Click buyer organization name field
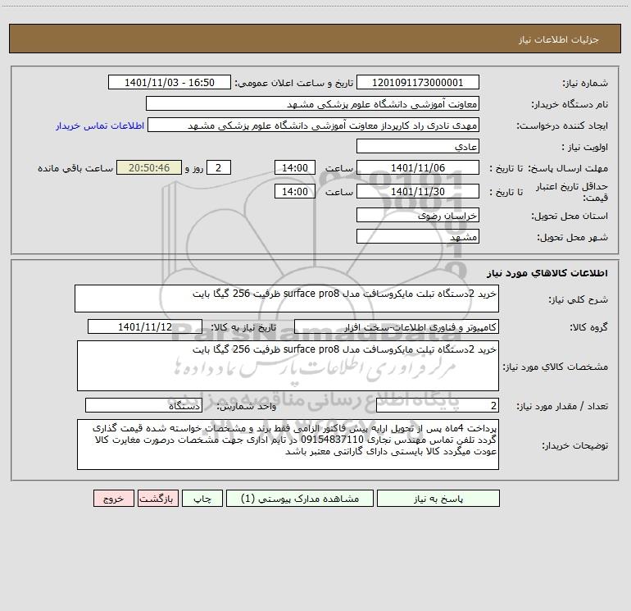The image size is (631, 611). [x=312, y=103]
